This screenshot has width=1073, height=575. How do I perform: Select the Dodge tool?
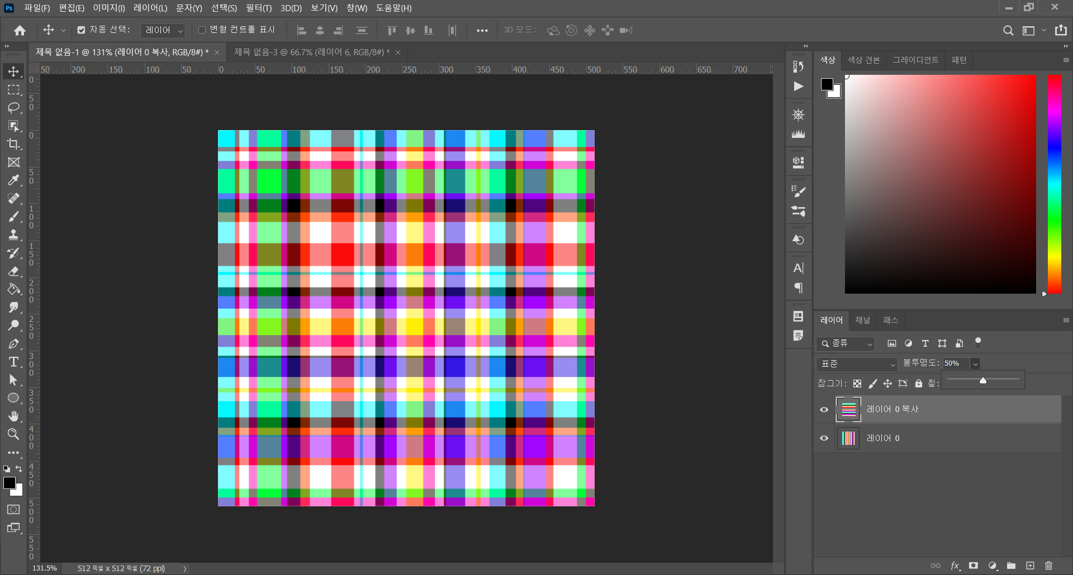point(13,325)
